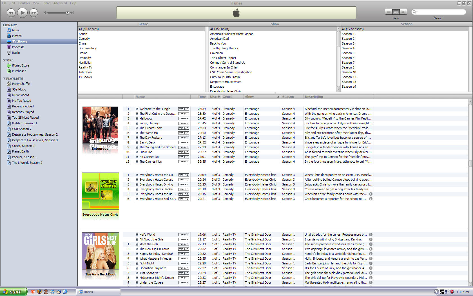Screen dimensions: 473x296
Task: Select TV Shows in the sidebar
Action: (x=39, y=41)
